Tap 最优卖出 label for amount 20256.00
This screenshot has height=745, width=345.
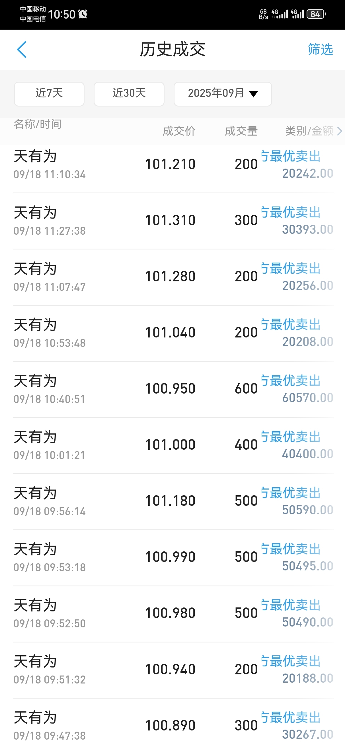pyautogui.click(x=295, y=269)
